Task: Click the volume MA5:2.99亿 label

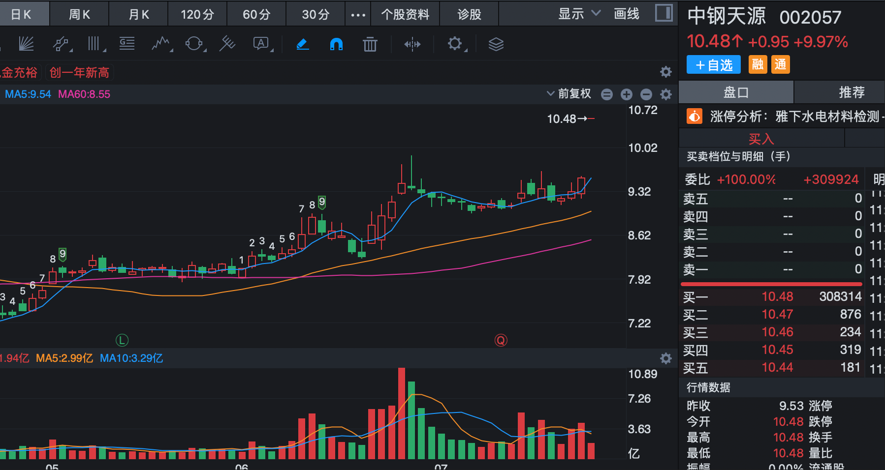Action: (x=64, y=358)
